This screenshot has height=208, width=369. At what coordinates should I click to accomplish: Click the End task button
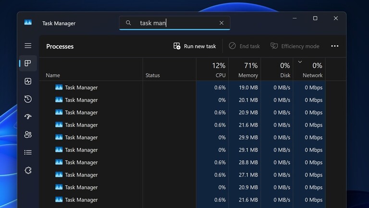(244, 46)
